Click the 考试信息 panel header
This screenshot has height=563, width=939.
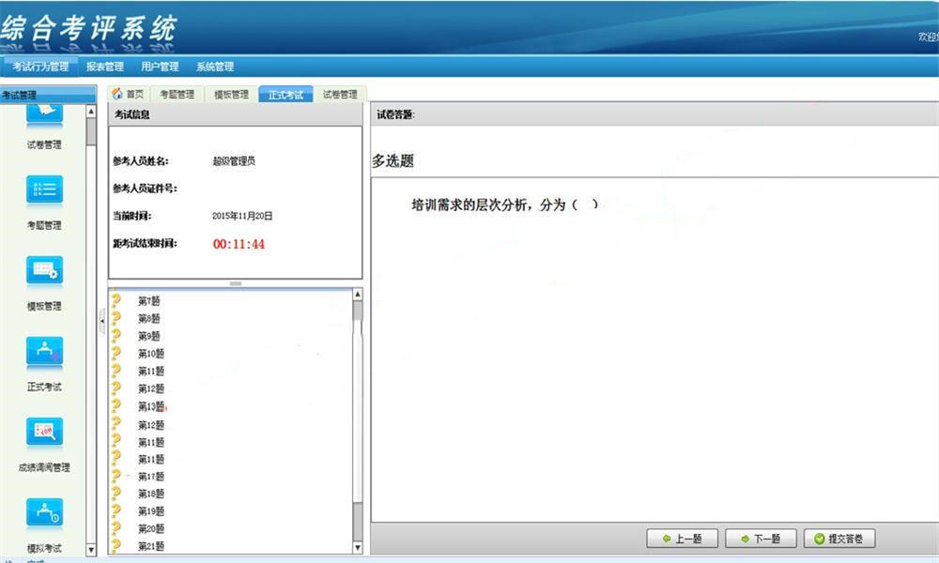[236, 114]
